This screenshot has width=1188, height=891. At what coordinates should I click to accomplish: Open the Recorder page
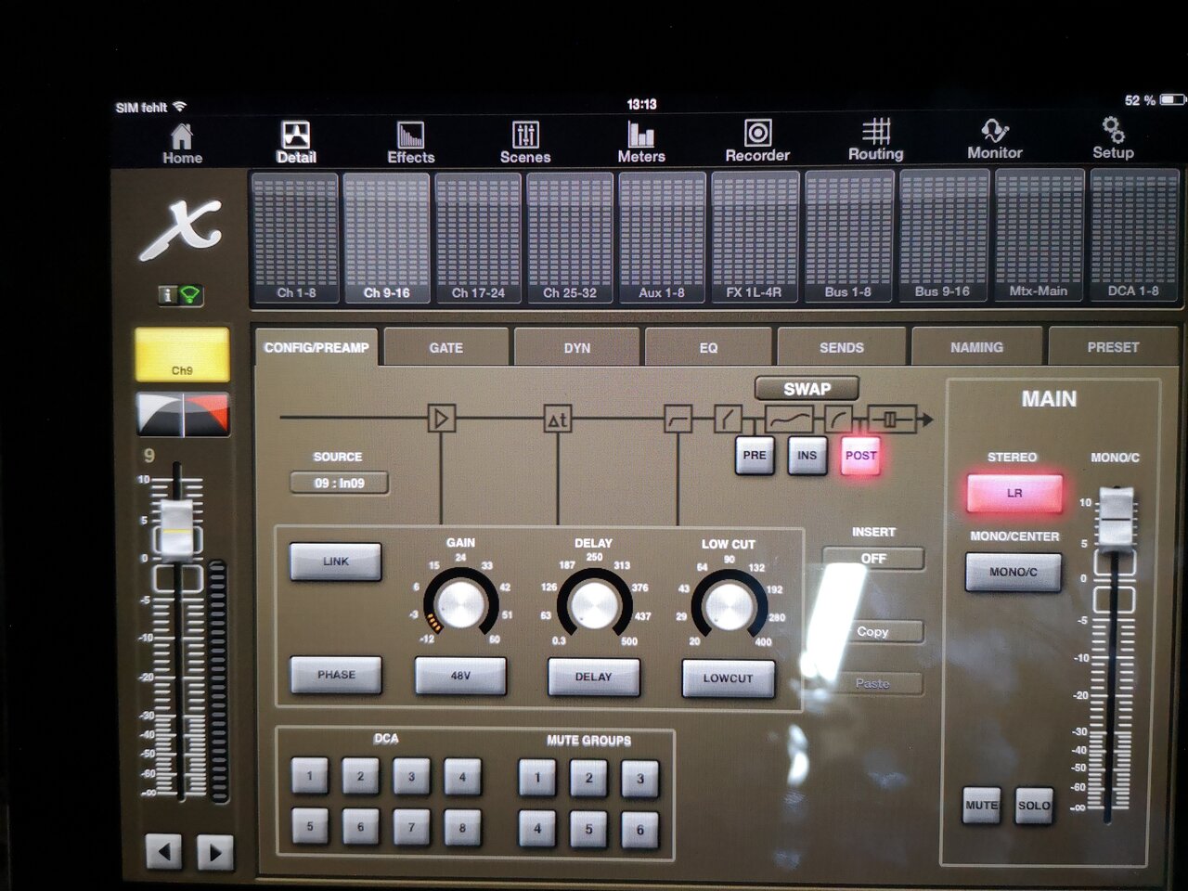[757, 141]
